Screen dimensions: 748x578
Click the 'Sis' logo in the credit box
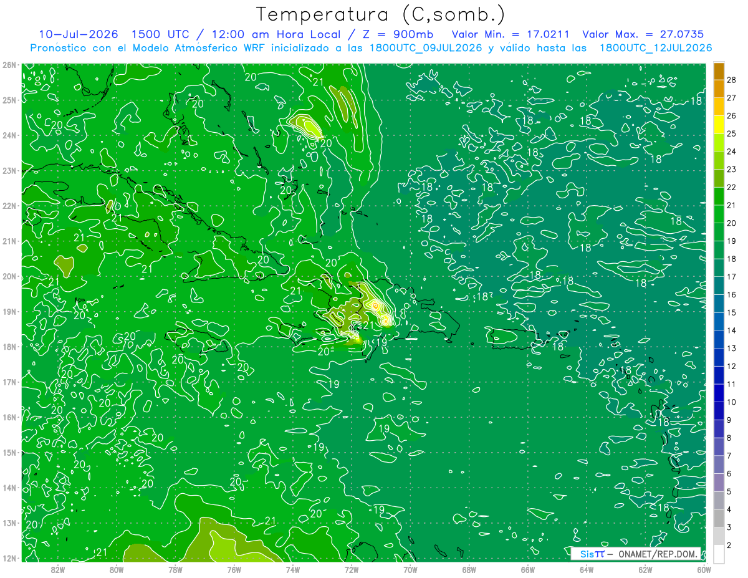[587, 553]
